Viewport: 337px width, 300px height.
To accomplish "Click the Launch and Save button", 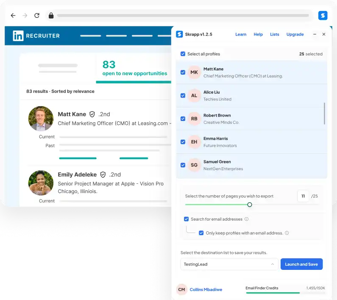I will (x=301, y=264).
